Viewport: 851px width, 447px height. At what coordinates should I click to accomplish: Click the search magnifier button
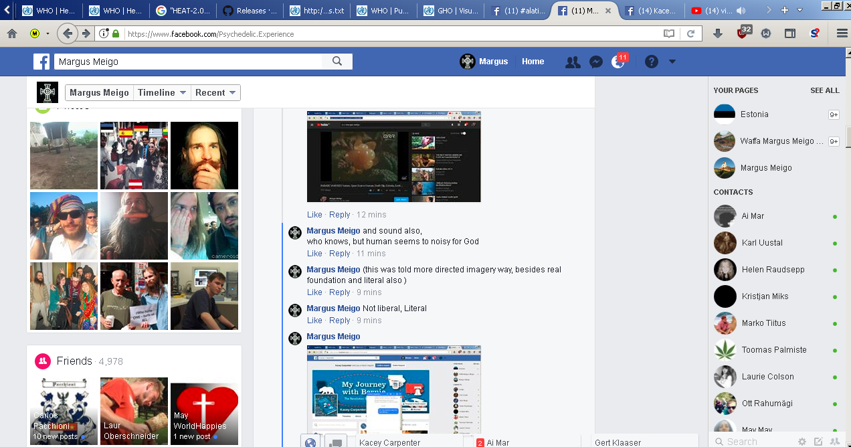tap(337, 62)
